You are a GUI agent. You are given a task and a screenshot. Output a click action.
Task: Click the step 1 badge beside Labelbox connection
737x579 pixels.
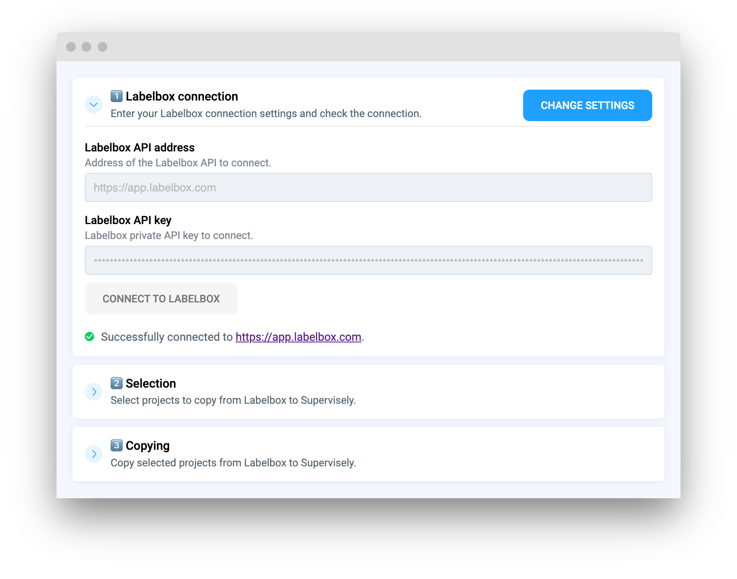pos(117,96)
